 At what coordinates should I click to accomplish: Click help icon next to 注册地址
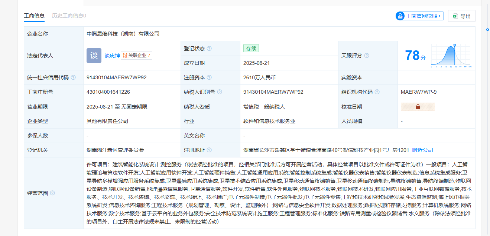209,150
